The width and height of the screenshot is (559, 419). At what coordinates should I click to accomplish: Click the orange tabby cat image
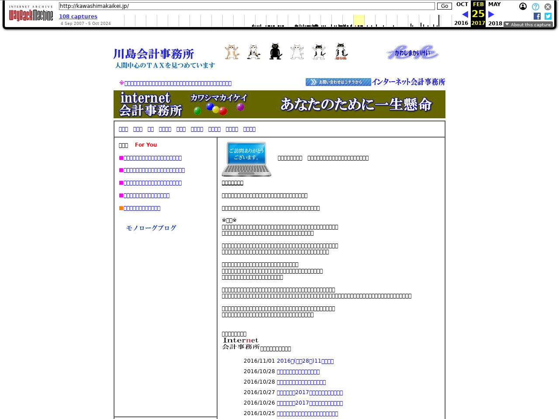coord(232,52)
